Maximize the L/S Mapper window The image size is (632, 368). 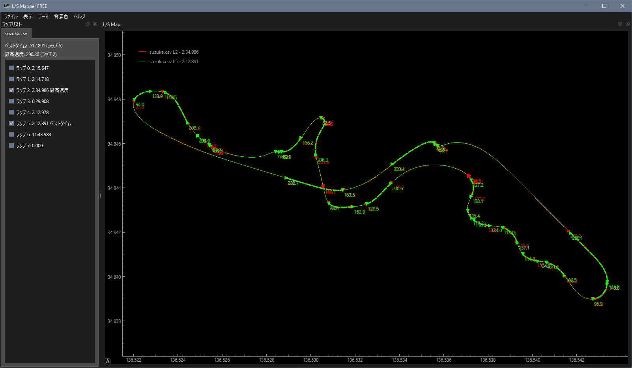pos(604,6)
